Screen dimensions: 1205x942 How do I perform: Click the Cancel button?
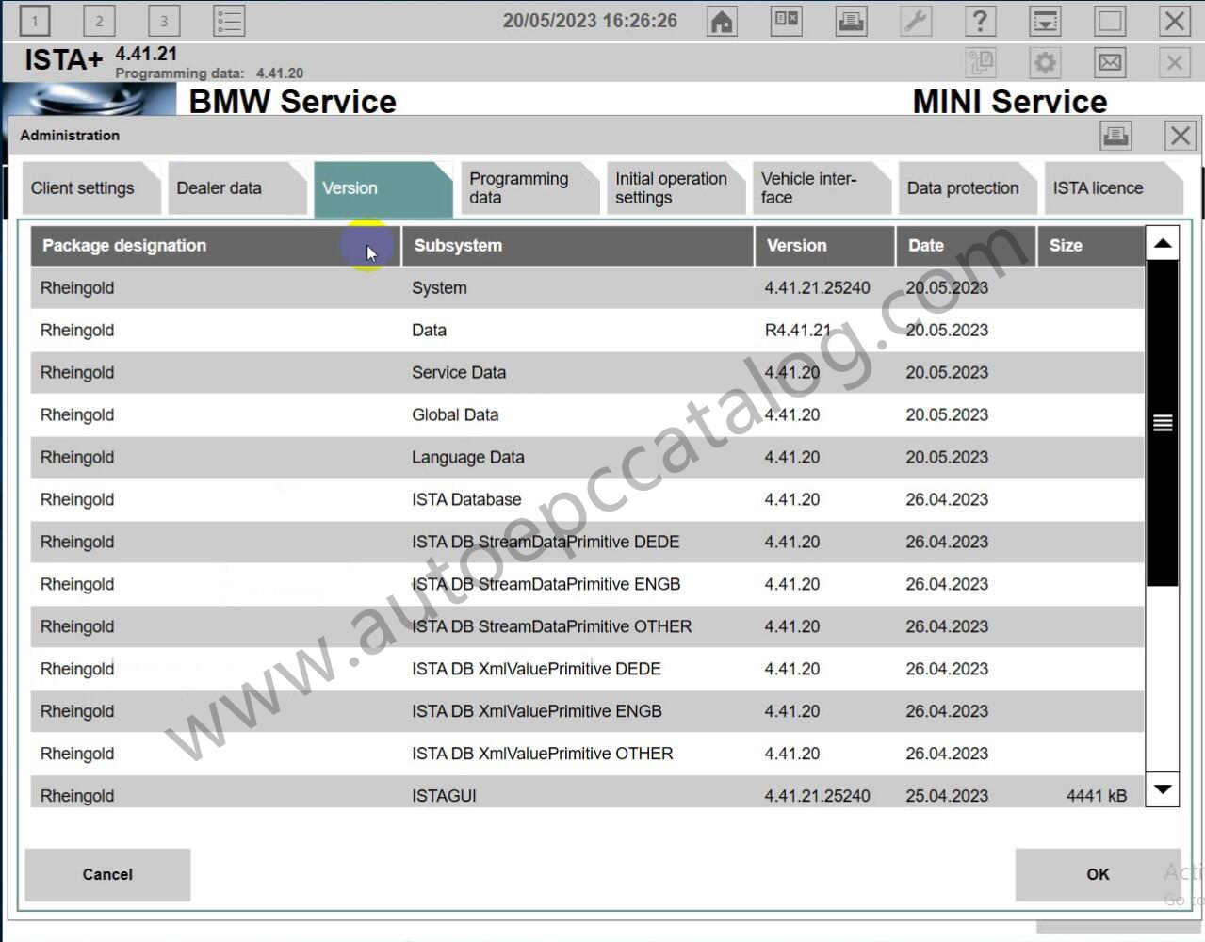pyautogui.click(x=107, y=874)
